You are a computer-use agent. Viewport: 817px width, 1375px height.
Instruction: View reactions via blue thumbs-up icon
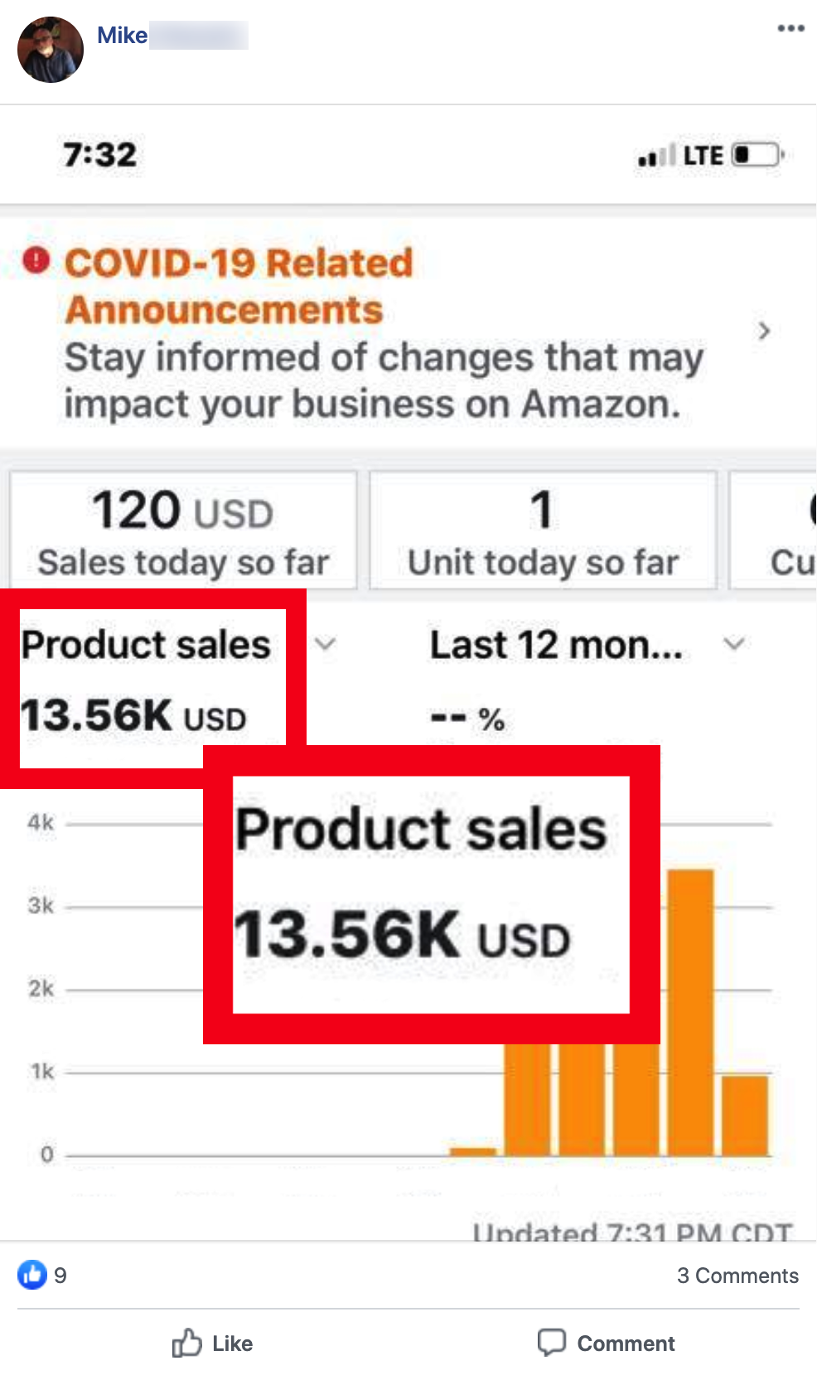tap(32, 1275)
